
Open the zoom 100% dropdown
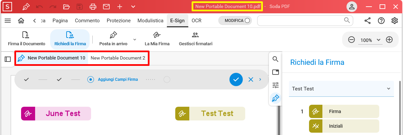(x=371, y=40)
